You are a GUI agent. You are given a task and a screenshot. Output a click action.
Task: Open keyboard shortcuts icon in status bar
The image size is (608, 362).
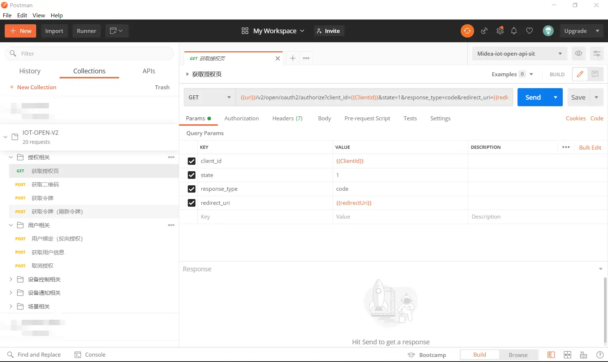[x=583, y=355]
